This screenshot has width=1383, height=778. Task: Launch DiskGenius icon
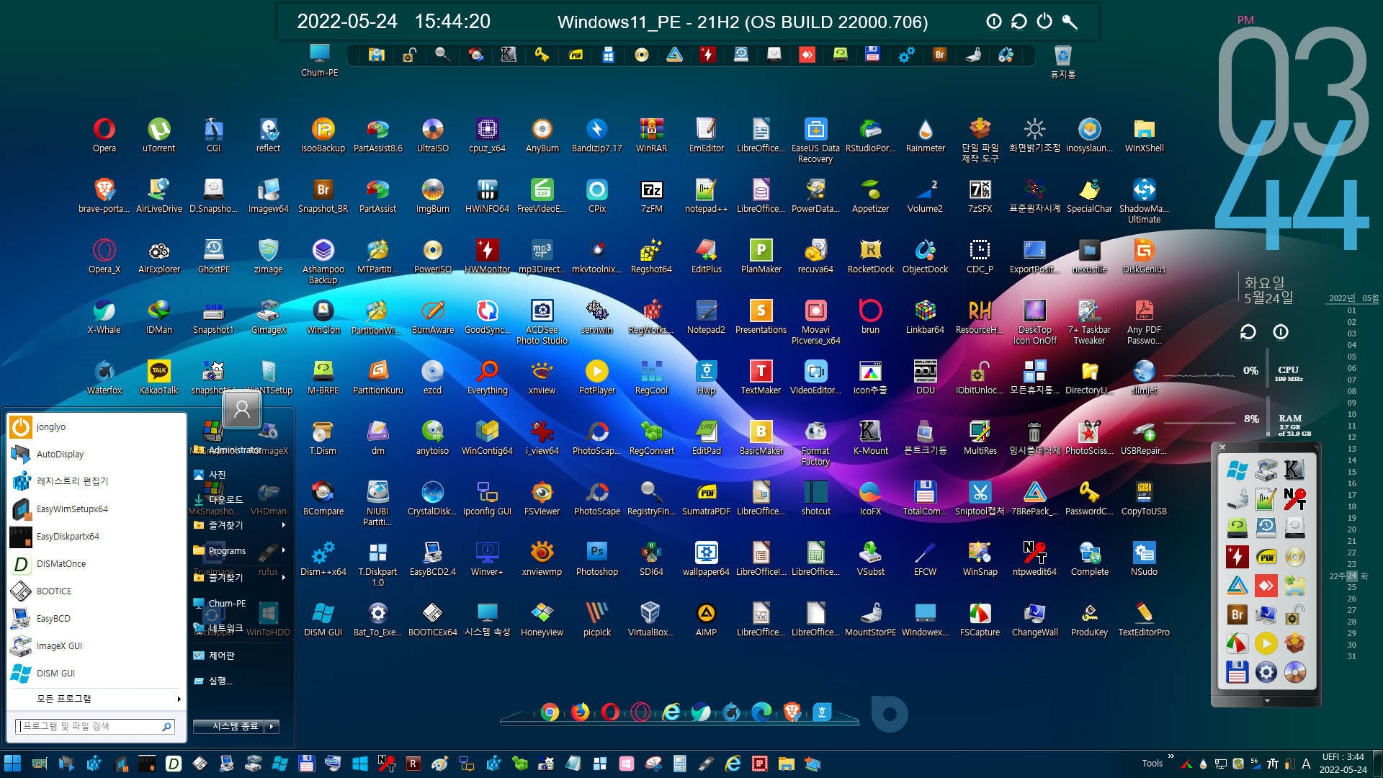tap(1144, 256)
